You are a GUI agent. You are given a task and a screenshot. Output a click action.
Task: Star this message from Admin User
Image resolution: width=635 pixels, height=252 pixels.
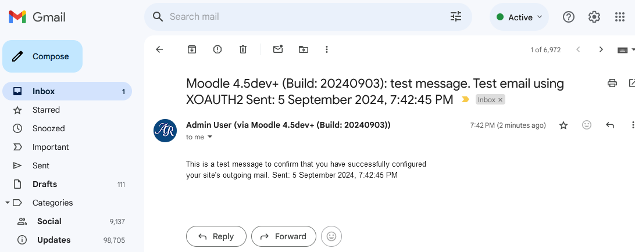coord(563,125)
